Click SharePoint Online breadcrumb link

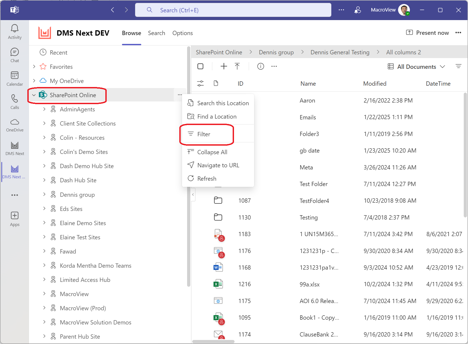click(219, 52)
